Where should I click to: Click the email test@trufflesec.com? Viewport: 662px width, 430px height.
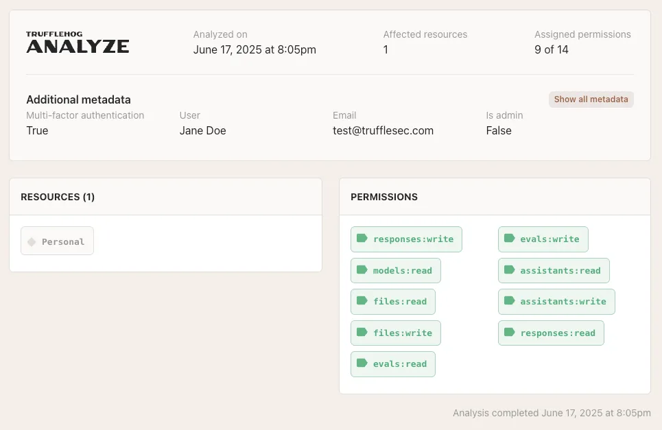(383, 131)
